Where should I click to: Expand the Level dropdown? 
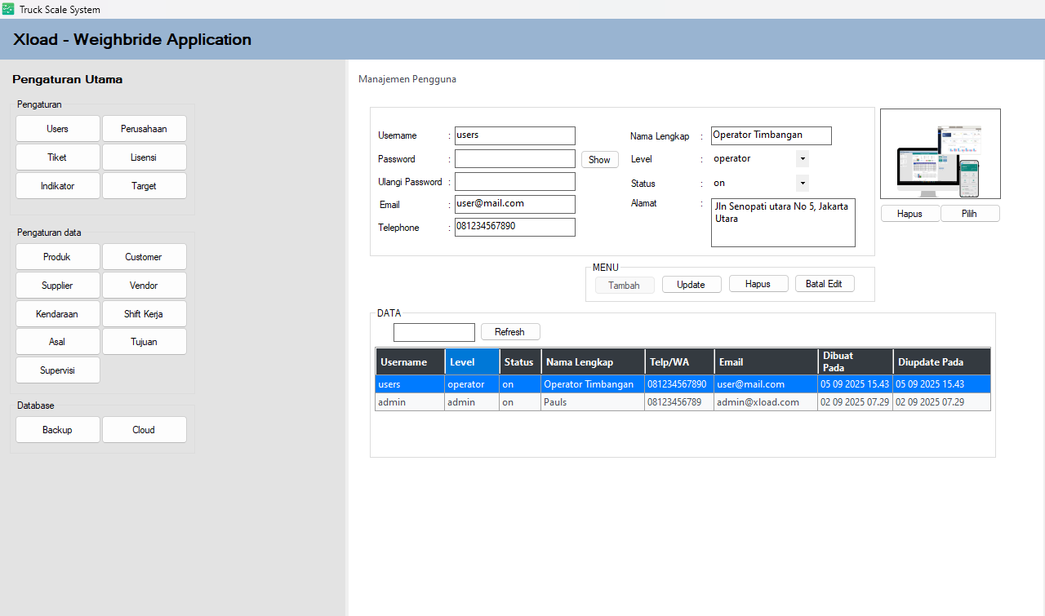pos(802,159)
